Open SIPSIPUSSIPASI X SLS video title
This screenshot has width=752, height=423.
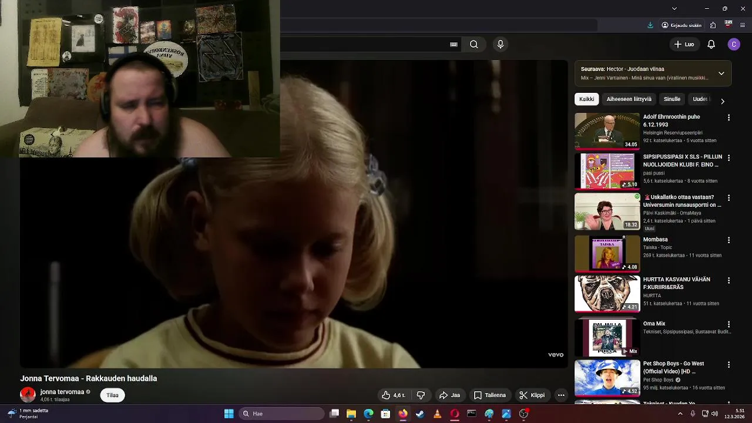(x=683, y=161)
